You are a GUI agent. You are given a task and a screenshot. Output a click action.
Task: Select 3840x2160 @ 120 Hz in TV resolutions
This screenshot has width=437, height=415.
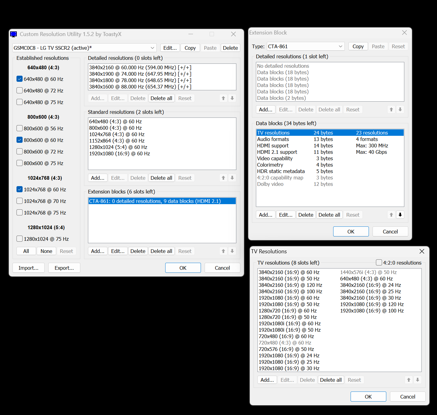point(290,285)
